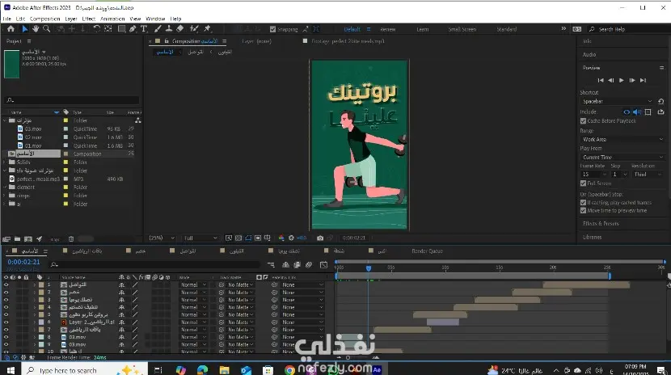Open the blending mode dropdown for layer 1
The image size is (671, 375).
click(193, 284)
